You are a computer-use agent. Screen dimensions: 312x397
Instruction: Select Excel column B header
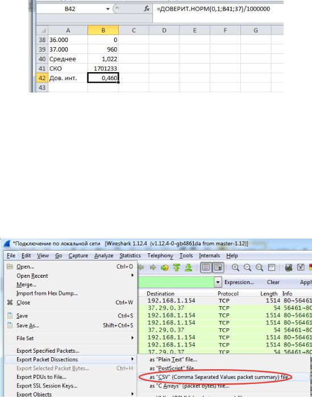pyautogui.click(x=103, y=30)
